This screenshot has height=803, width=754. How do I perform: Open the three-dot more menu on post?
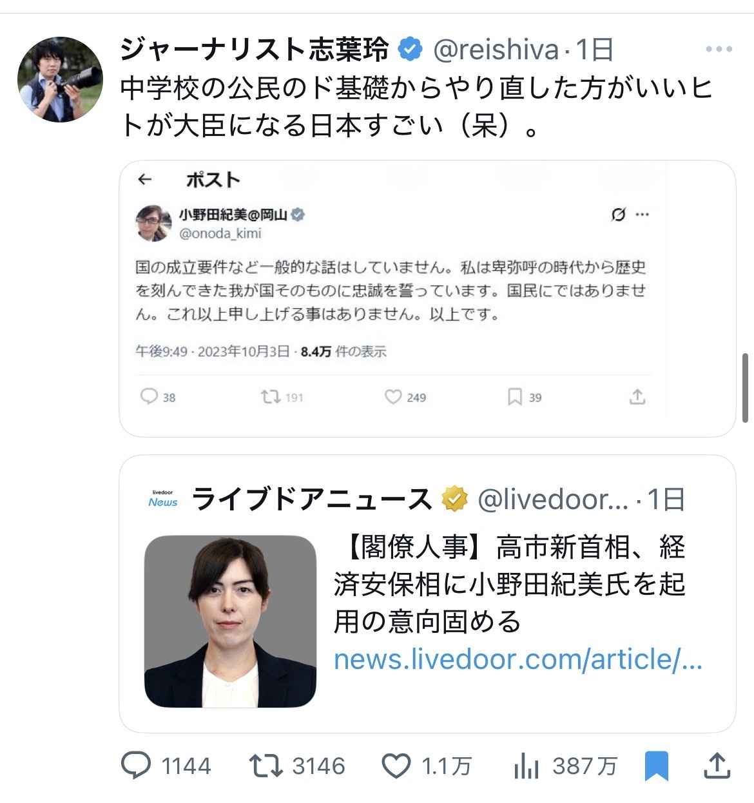pos(719,50)
